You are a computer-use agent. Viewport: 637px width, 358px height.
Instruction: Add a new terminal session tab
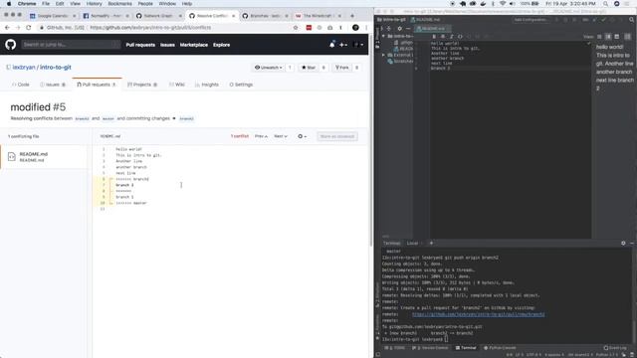tap(431, 243)
